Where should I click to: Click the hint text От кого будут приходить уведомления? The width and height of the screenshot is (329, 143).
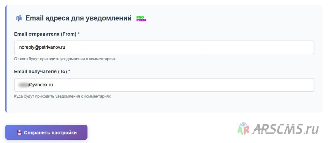click(65, 59)
